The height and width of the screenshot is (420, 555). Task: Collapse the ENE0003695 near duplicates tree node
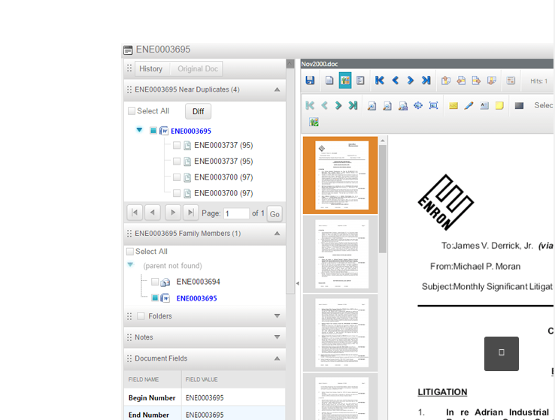(x=139, y=130)
